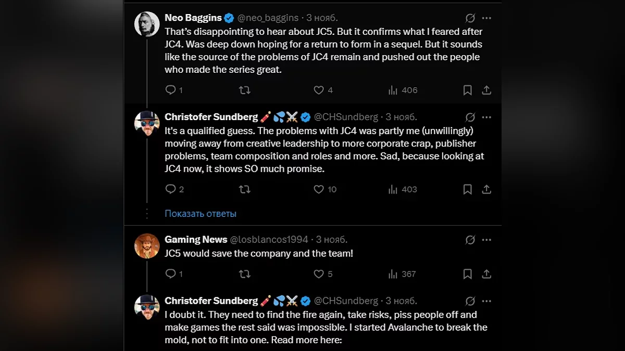The height and width of the screenshot is (351, 625).
Task: Click Grok icon on Gaming News tweet
Action: (x=470, y=240)
